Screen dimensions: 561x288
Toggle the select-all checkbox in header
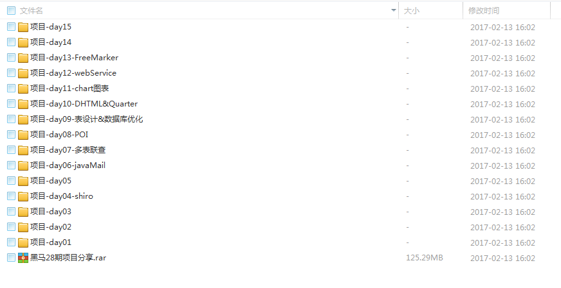[12, 11]
